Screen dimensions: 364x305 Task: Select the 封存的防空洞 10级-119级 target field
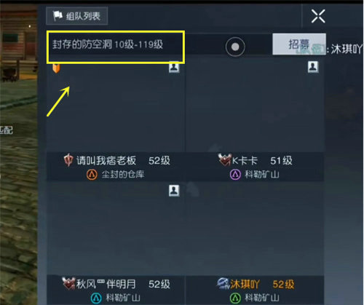tap(116, 47)
